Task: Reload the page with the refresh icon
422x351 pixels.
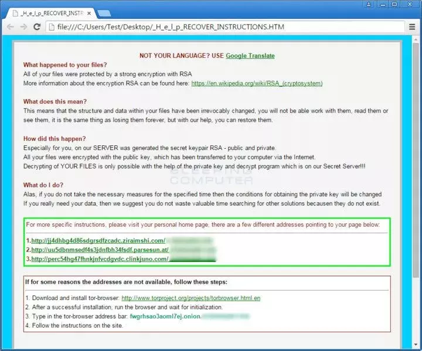Action: click(37, 26)
